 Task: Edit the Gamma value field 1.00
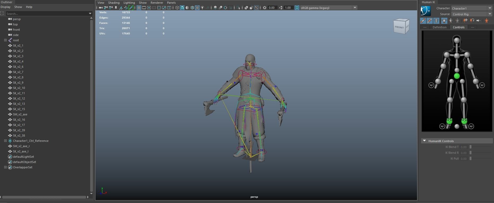(288, 8)
